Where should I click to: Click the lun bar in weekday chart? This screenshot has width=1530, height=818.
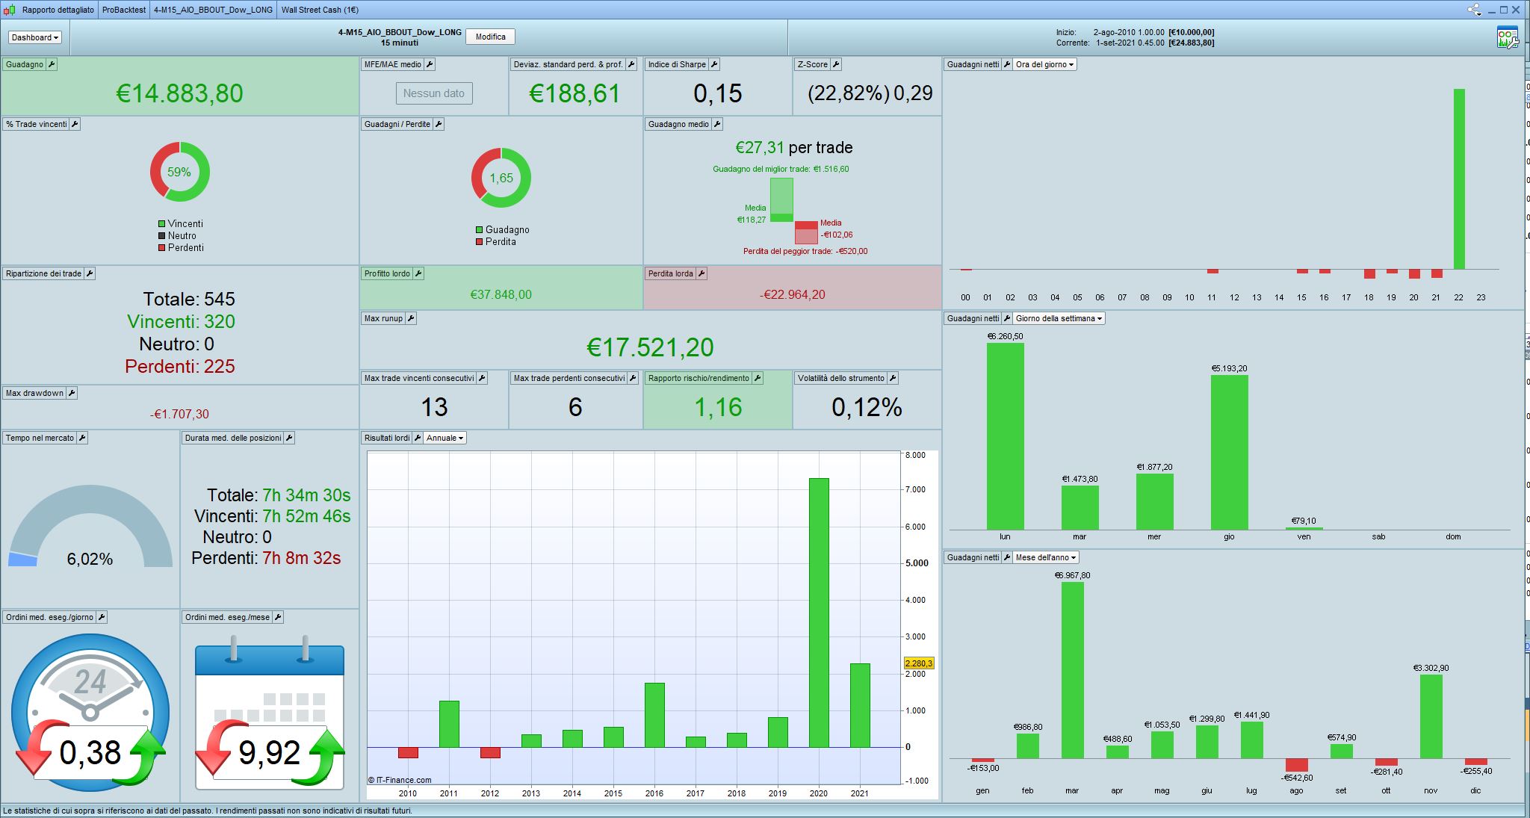1005,436
